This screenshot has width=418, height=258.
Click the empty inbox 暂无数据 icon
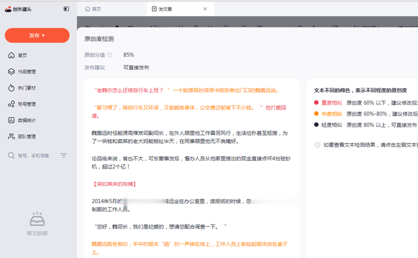tap(37, 219)
